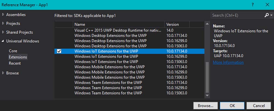Screen dimensions: 274x111
Task: Select Windows Mobile Extensions version 10.0.17134.0
Action: pos(129,67)
